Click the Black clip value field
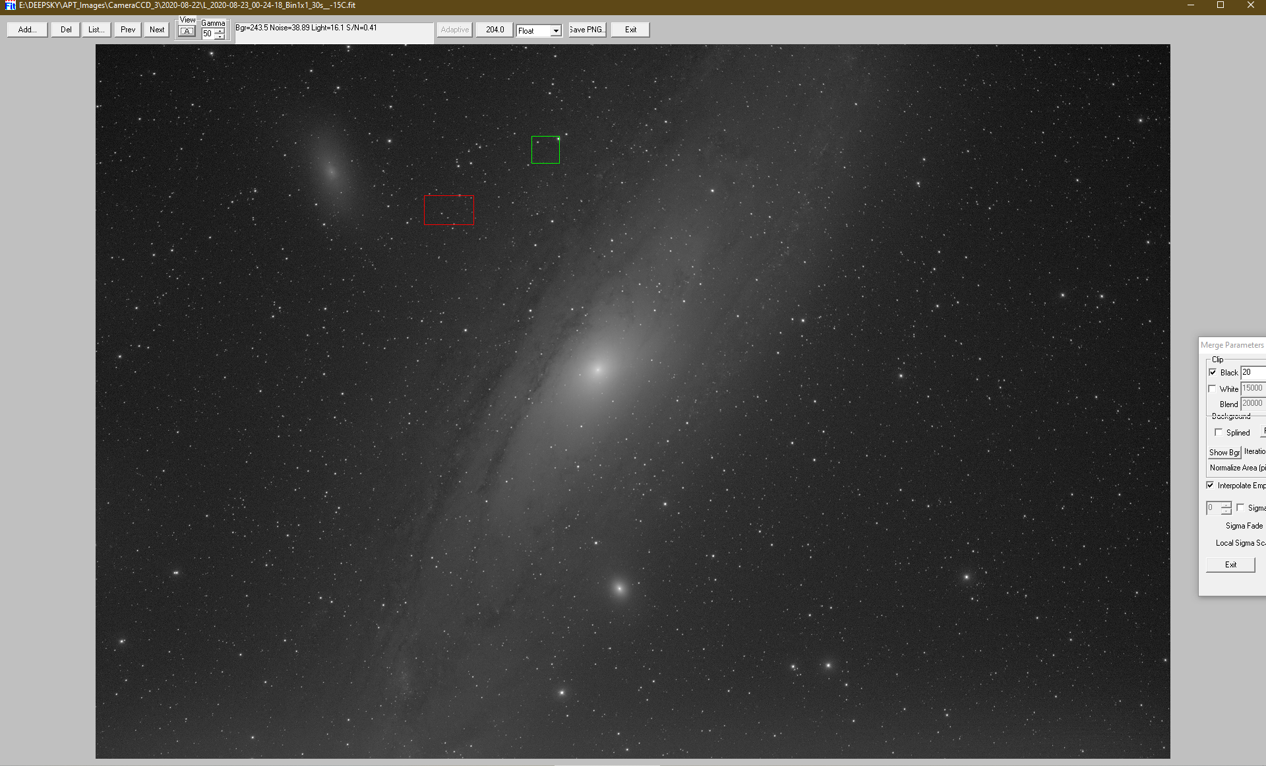The width and height of the screenshot is (1266, 766). coord(1253,373)
